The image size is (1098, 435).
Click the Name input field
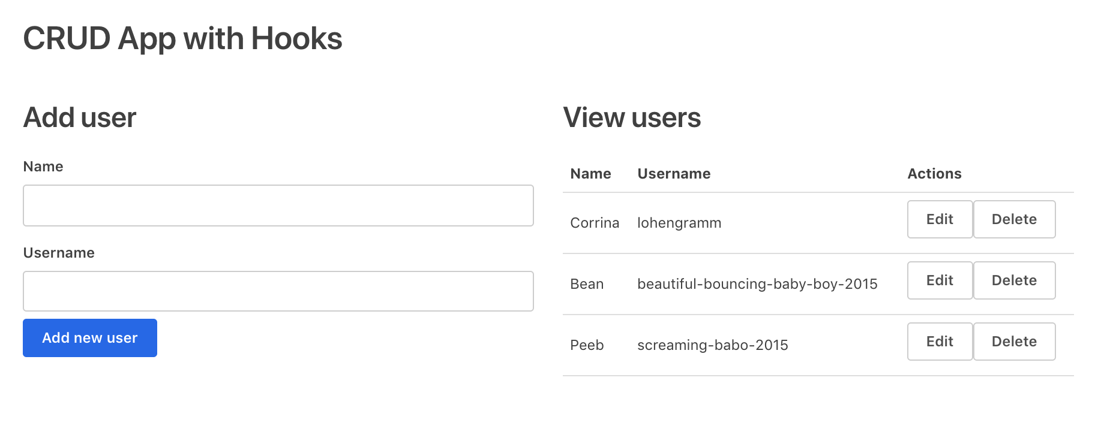(278, 206)
